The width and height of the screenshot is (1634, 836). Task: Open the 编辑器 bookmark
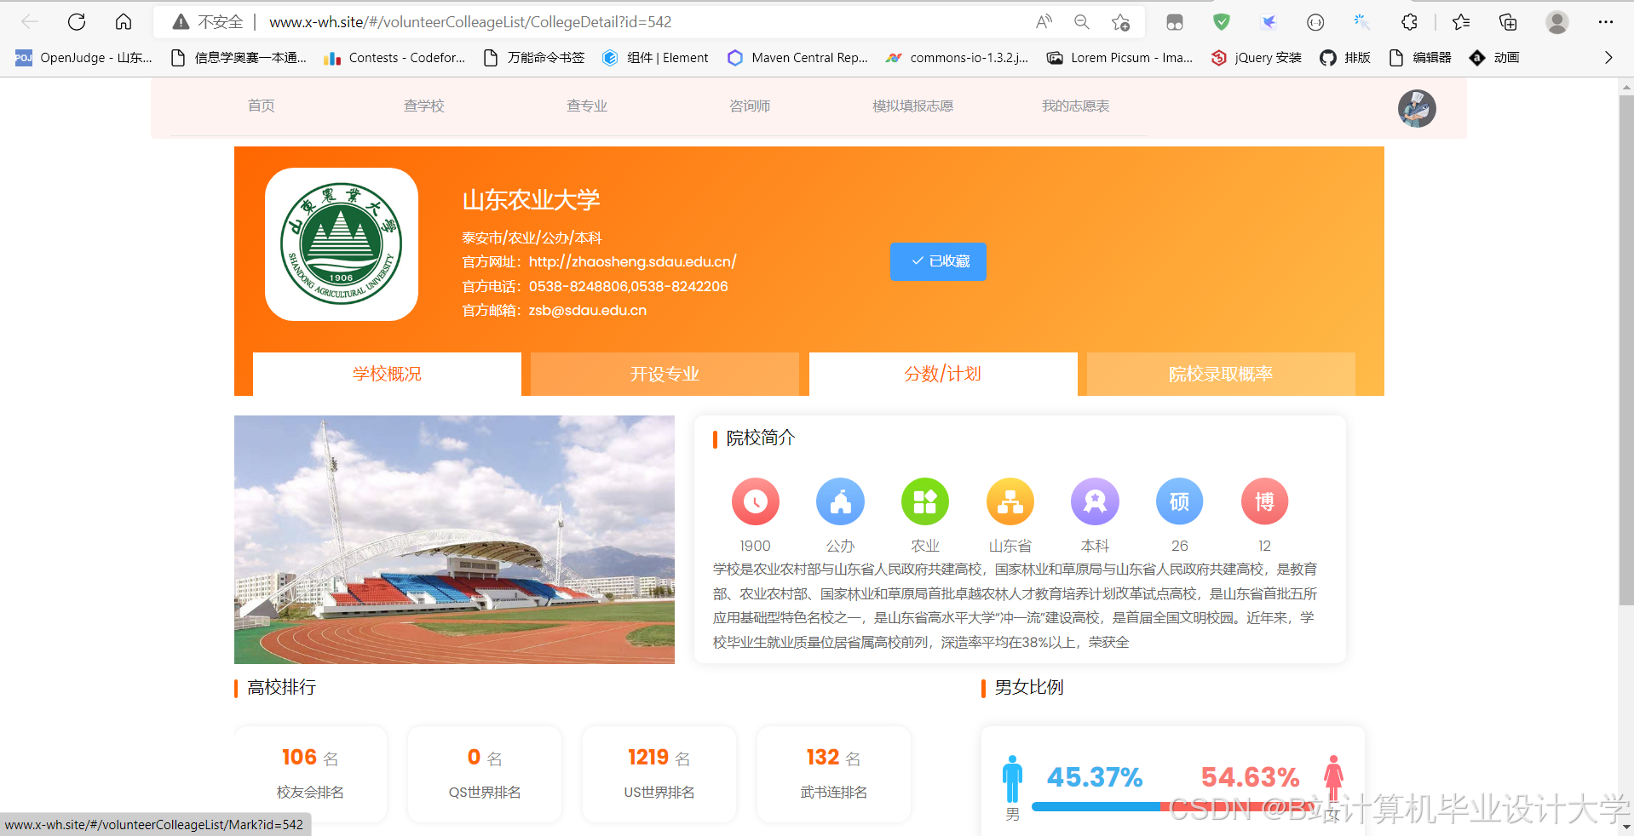(x=1420, y=57)
